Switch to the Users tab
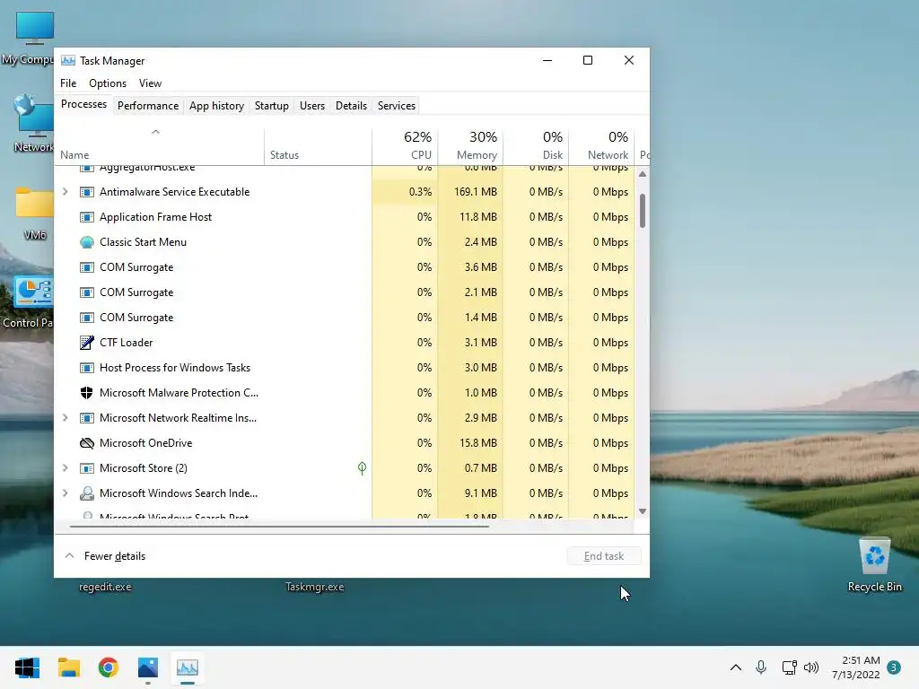This screenshot has width=919, height=689. (311, 106)
